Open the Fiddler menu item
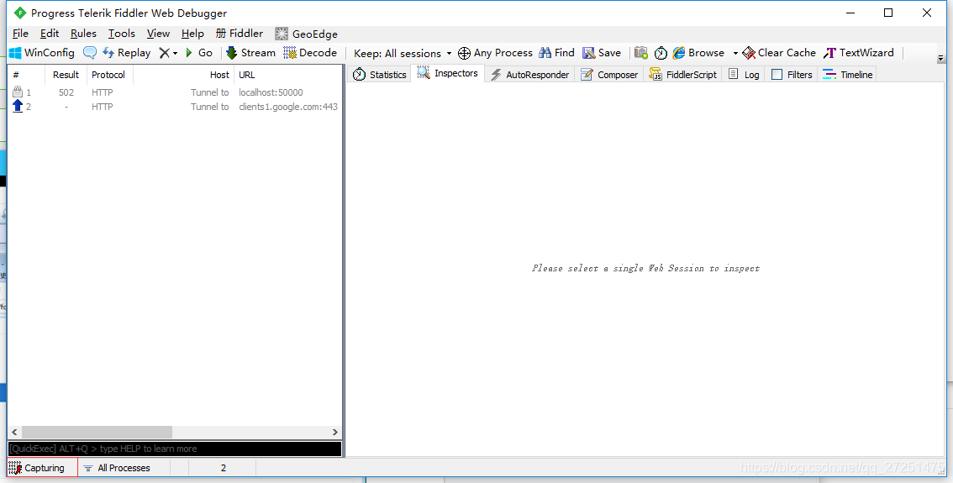This screenshot has height=483, width=953. 240,34
